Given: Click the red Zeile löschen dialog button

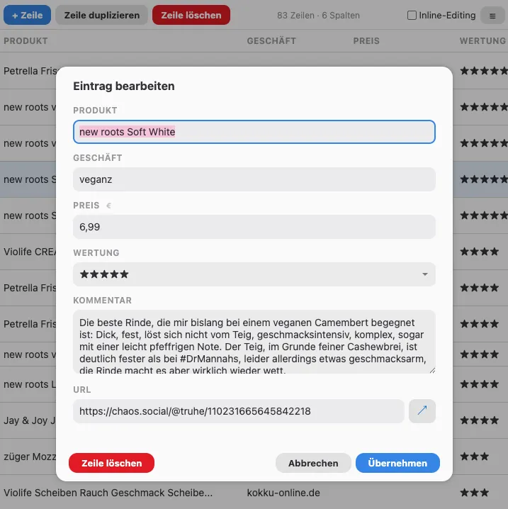Looking at the screenshot, I should (x=111, y=463).
